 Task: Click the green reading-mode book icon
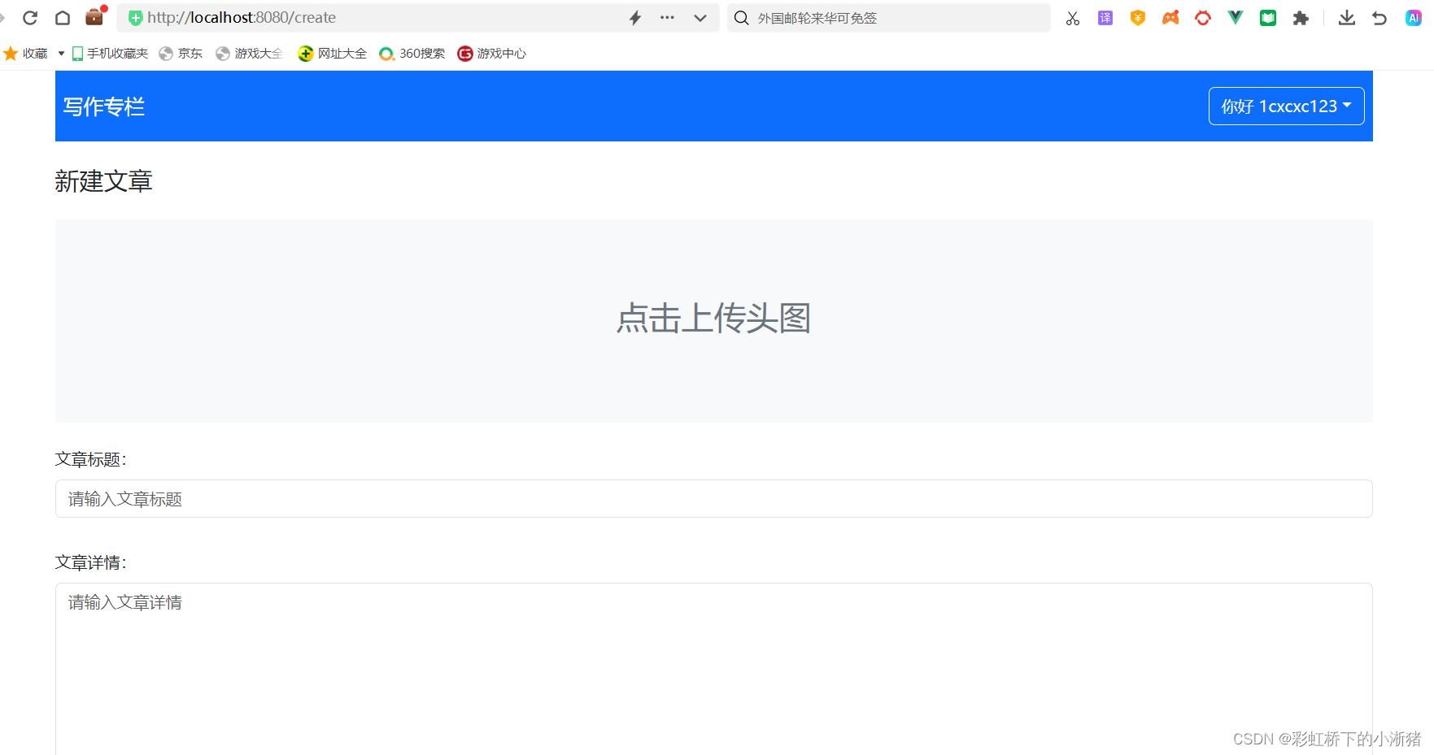pyautogui.click(x=1267, y=17)
